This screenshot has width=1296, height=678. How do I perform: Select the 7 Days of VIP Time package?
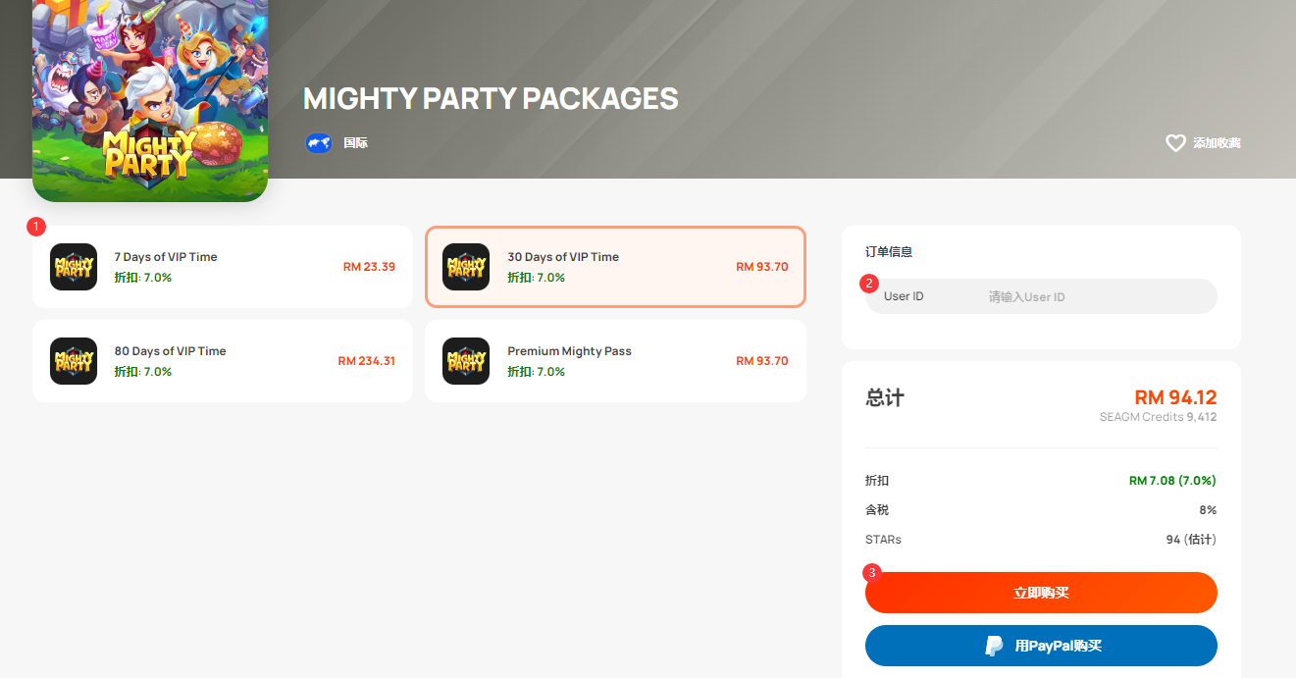[x=223, y=267]
